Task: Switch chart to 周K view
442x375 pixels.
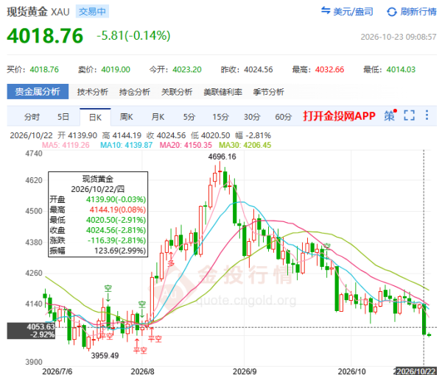Action: pyautogui.click(x=126, y=117)
